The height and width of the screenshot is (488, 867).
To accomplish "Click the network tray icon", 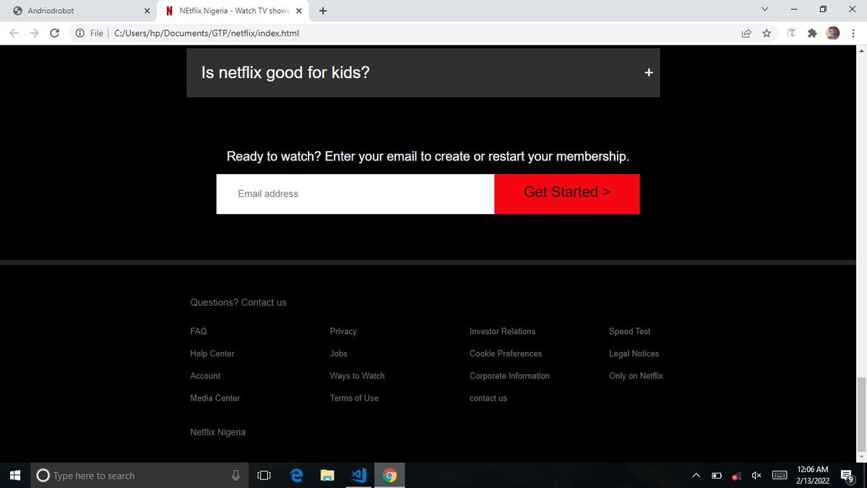I will (737, 475).
